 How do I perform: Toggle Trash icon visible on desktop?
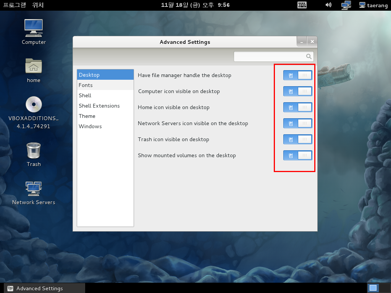pyautogui.click(x=298, y=139)
